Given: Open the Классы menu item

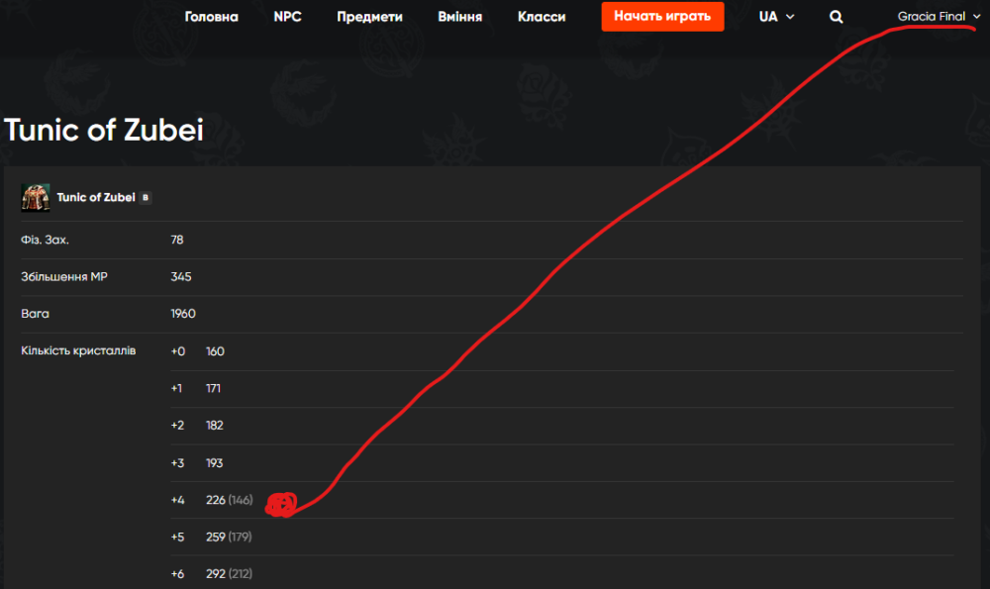Looking at the screenshot, I should pos(542,17).
